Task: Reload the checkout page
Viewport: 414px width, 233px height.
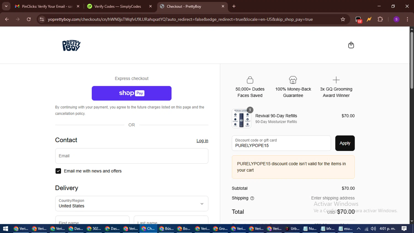Action: [29, 19]
